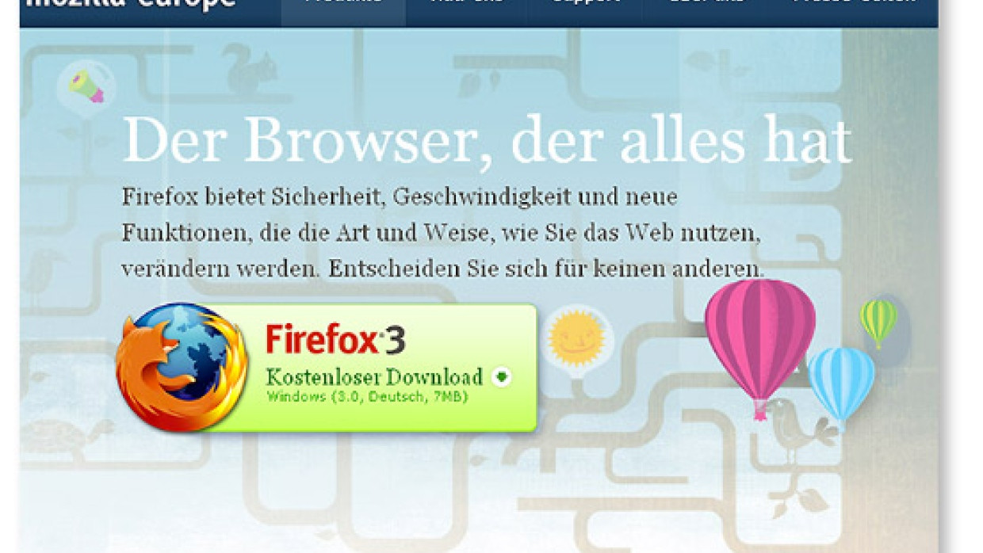The image size is (983, 553).
Task: Click the squirrel silhouette near the top
Action: point(251,67)
